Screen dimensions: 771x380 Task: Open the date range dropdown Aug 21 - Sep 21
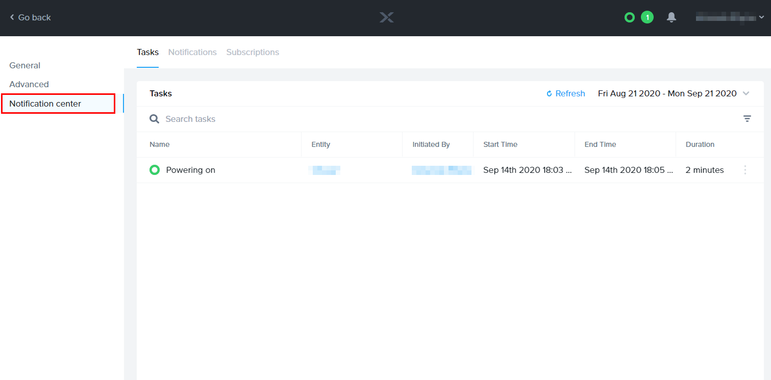click(674, 93)
